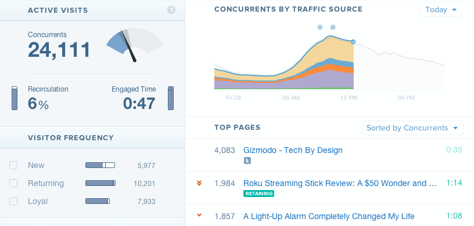Click the Engaged Time vertical bar indicator
This screenshot has width=474, height=226.
[171, 98]
